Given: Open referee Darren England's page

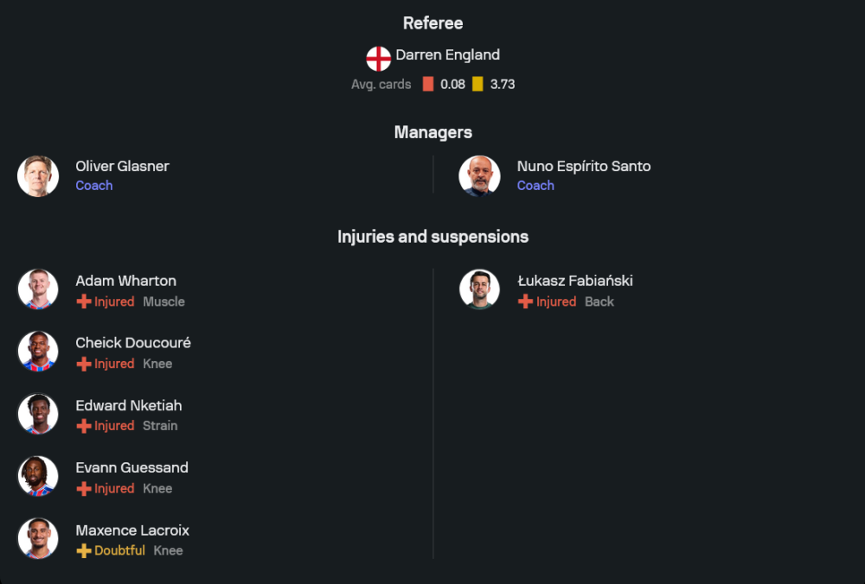Looking at the screenshot, I should [x=447, y=55].
